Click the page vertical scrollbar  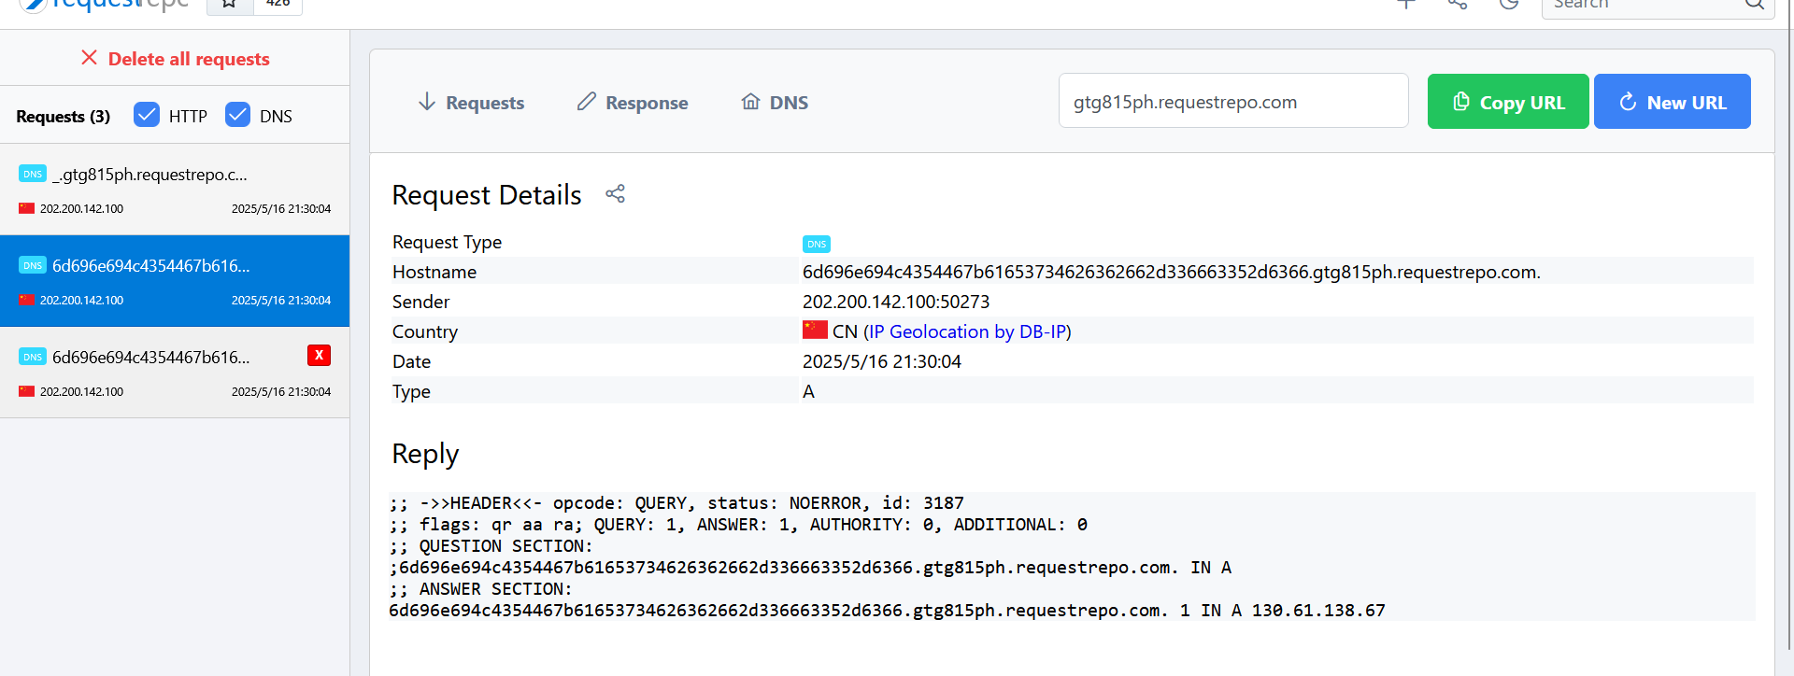point(1789,327)
